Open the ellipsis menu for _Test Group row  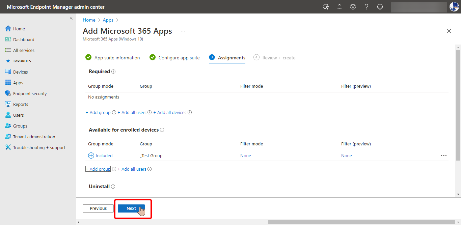[444, 156]
